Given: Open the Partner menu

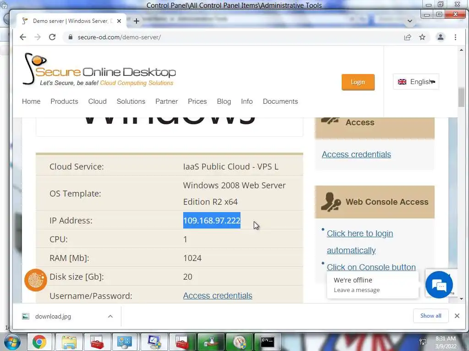Looking at the screenshot, I should [x=167, y=101].
